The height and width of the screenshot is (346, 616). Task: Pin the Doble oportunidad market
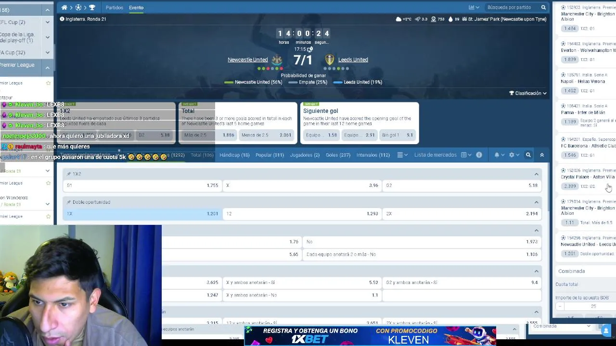69,202
